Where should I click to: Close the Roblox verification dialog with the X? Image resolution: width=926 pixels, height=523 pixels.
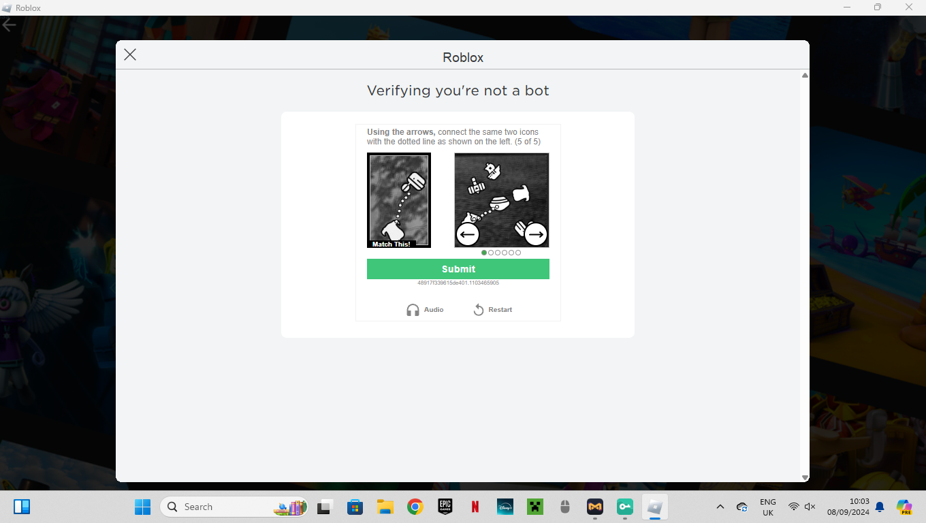[x=130, y=54]
